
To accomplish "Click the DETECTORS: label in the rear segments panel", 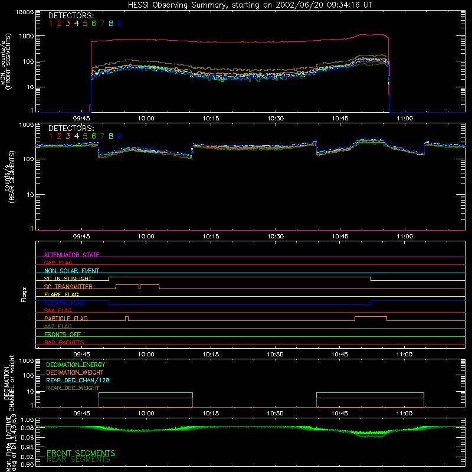I will [x=71, y=128].
